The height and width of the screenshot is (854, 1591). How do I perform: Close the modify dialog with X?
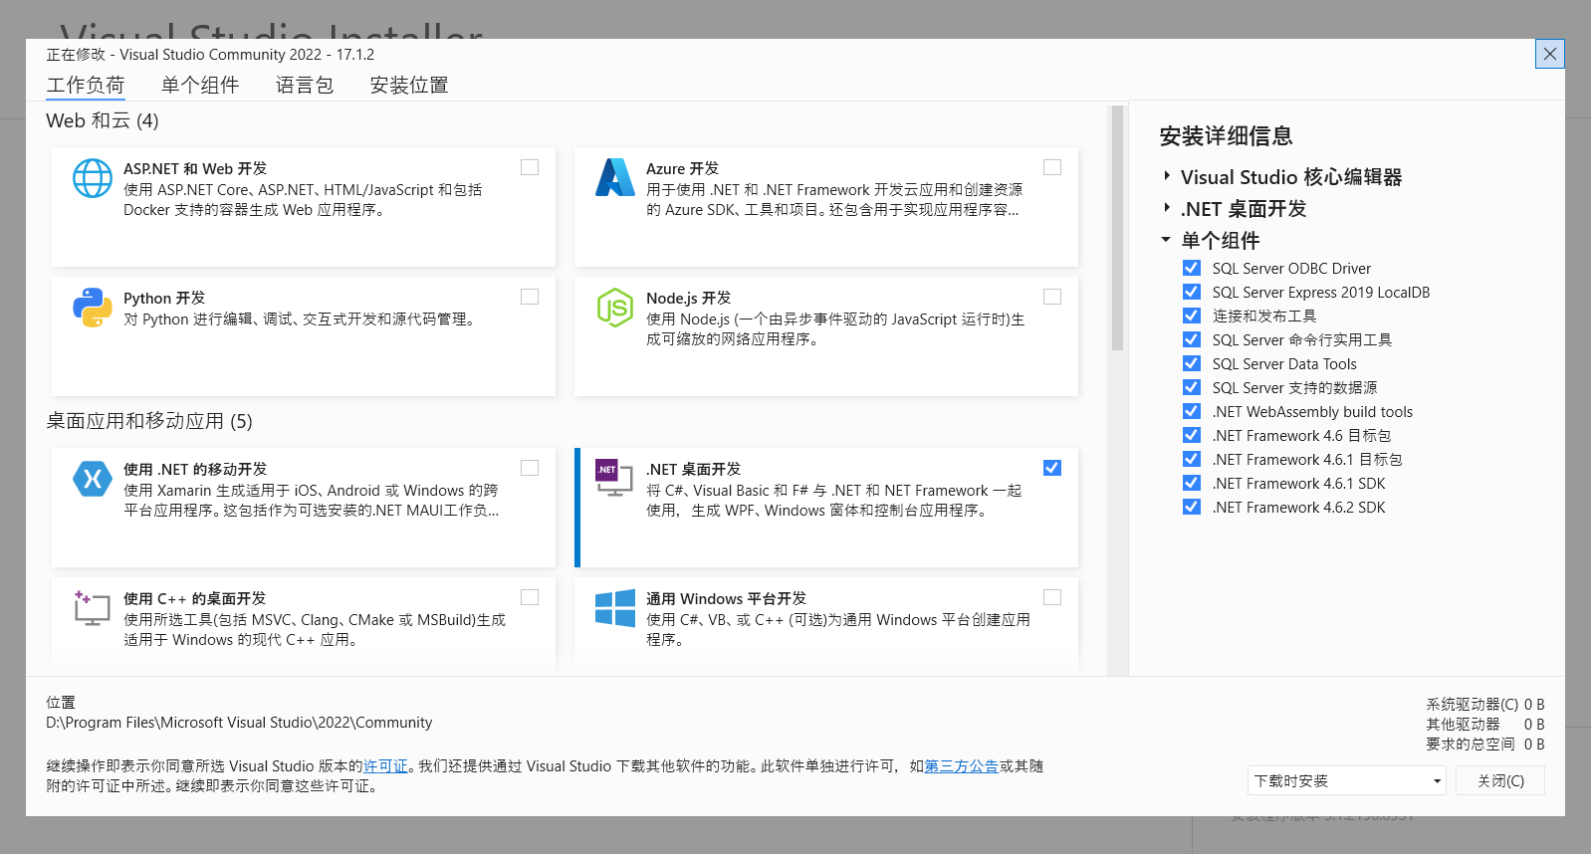coord(1550,54)
